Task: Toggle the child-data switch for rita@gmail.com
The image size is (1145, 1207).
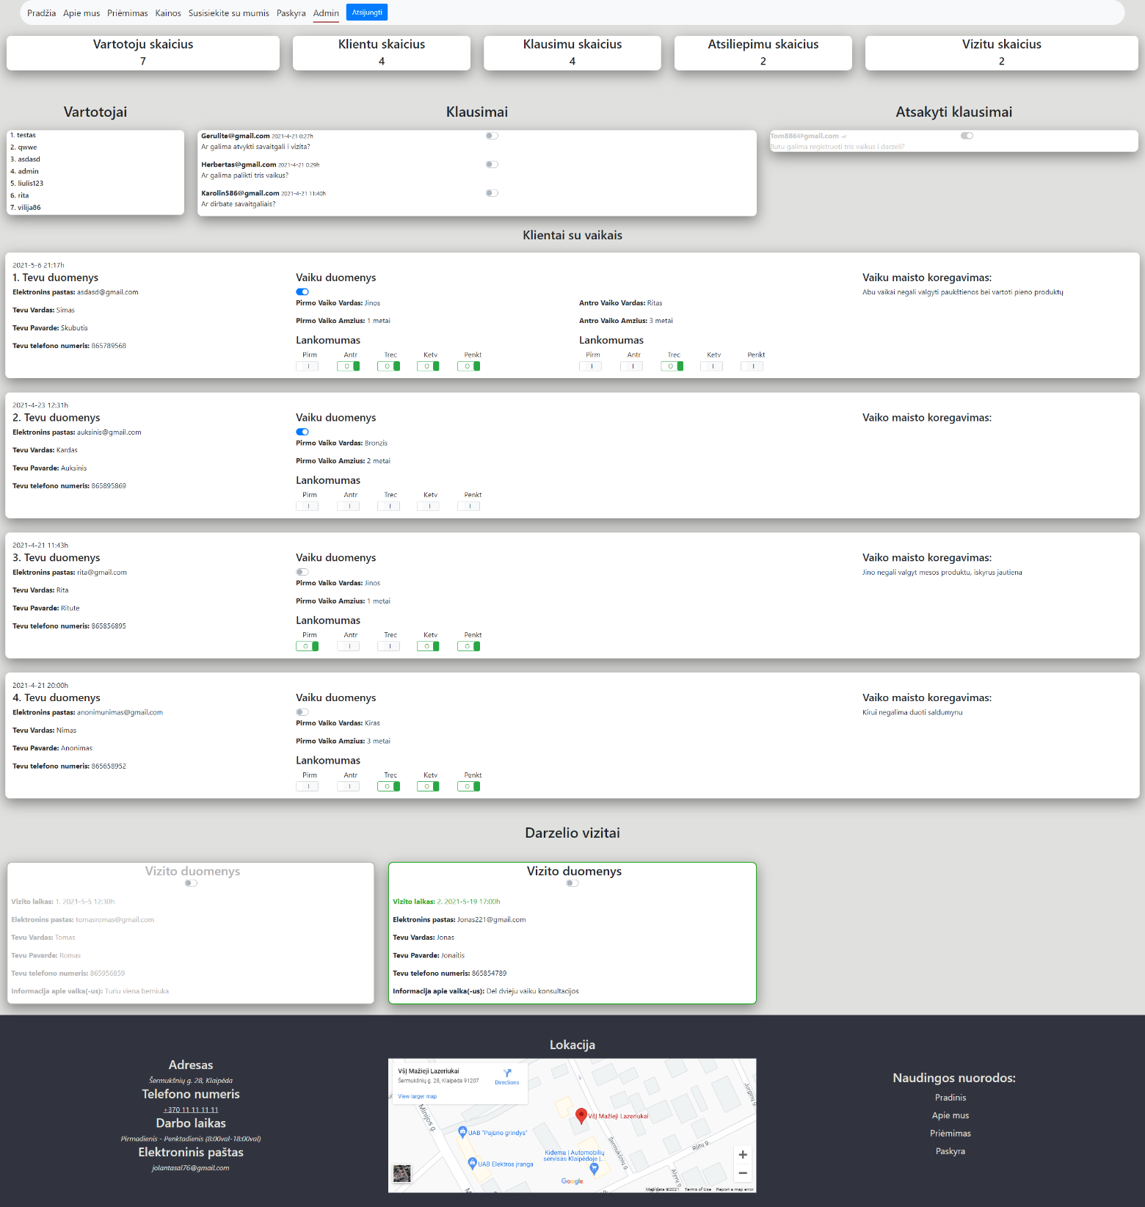Action: coord(302,572)
